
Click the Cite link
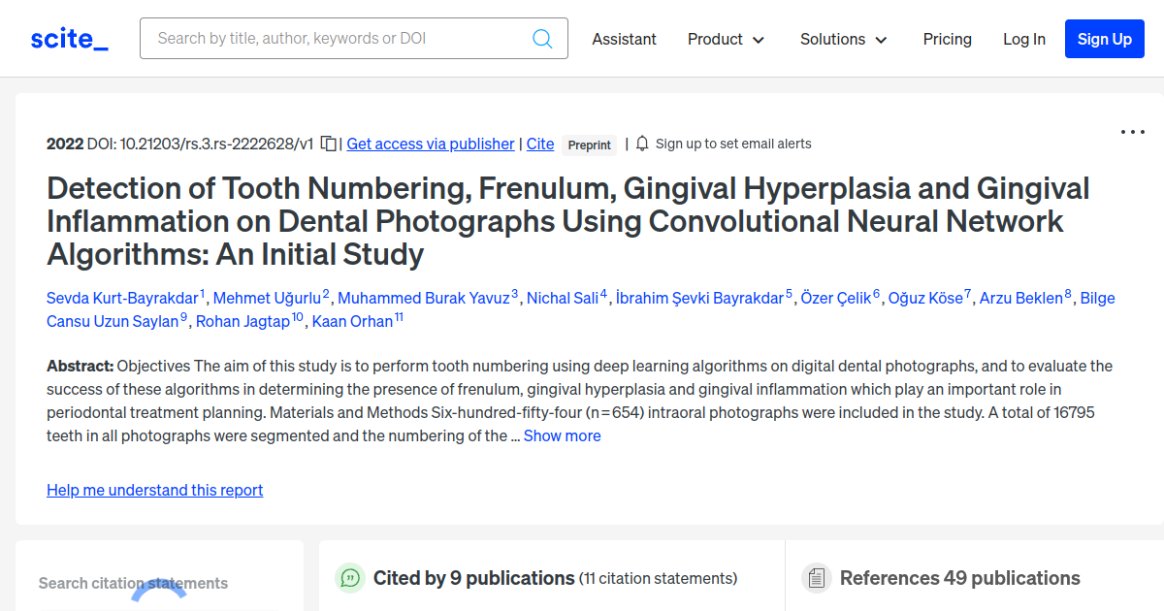(x=540, y=144)
